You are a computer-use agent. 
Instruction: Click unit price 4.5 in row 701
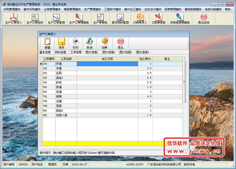point(145,96)
